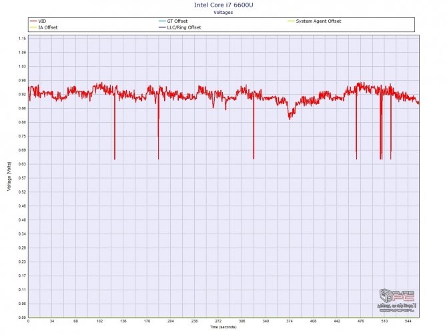Viewport: 447px width, 335px height.
Task: Click the 272 seconds time axis label
Action: 218,321
